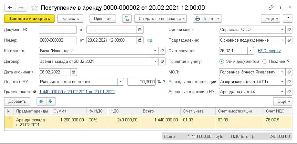
Task: Open calendar for the Документ № date
Action: [x=140, y=30]
